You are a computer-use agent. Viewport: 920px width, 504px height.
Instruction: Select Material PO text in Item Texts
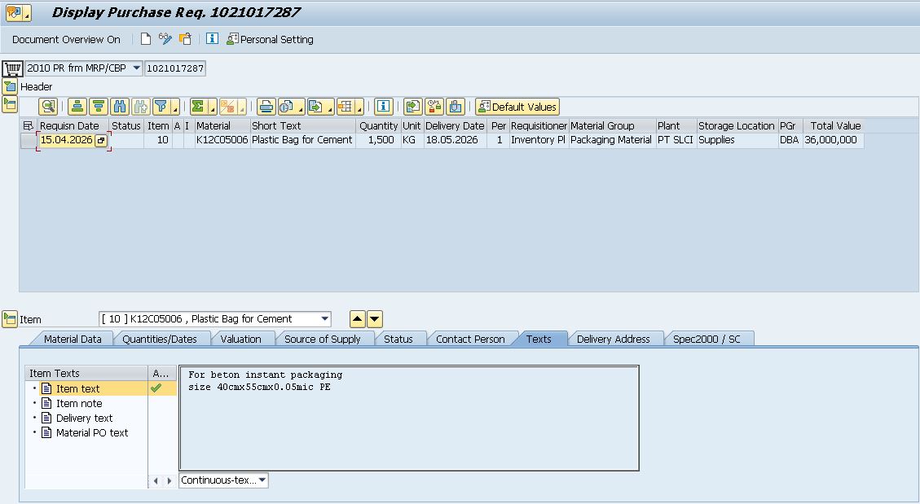coord(91,433)
